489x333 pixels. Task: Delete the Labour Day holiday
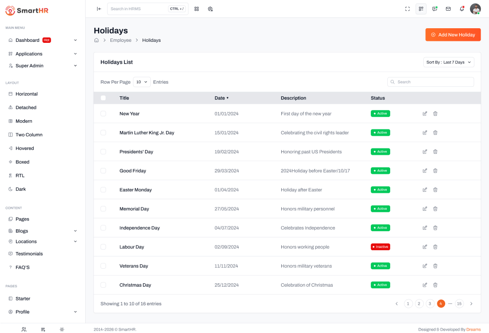click(435, 247)
